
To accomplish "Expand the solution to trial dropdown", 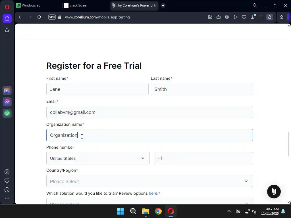I will click(x=149, y=201).
